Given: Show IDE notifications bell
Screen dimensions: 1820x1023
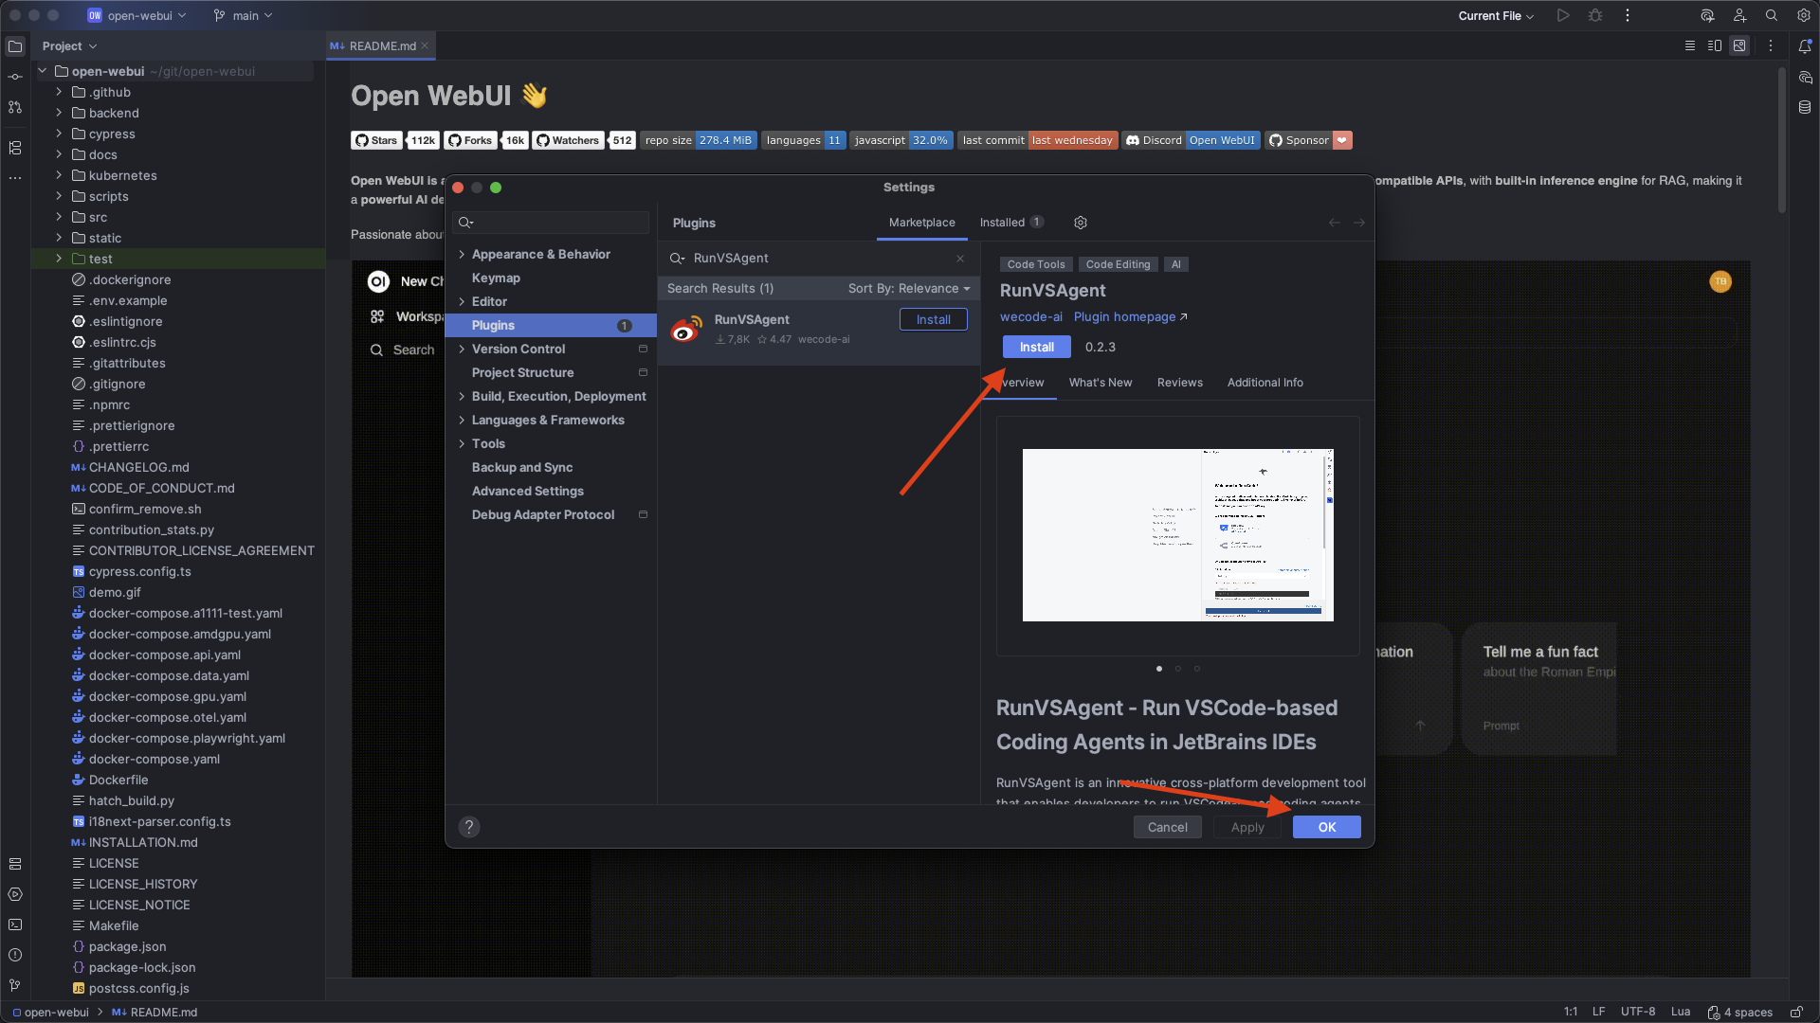Looking at the screenshot, I should coord(1805,46).
